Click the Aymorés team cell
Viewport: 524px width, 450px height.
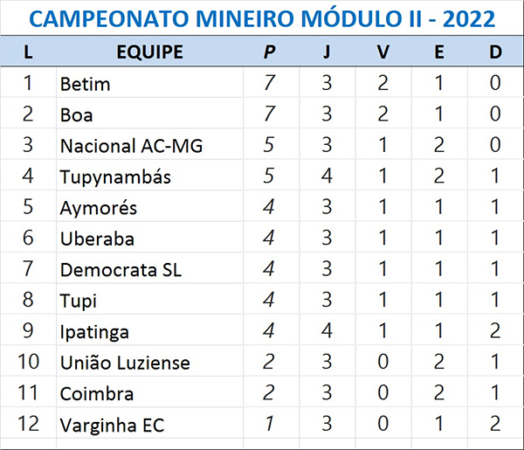click(x=99, y=208)
